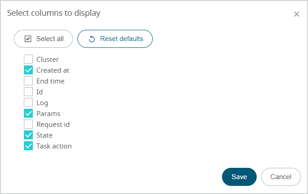308x194 pixels.
Task: Enable the Request id checkbox
Action: 28,124
